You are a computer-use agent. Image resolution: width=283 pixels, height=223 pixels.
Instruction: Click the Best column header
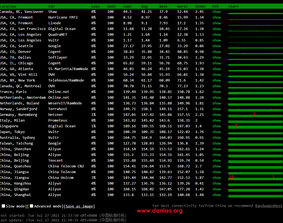(x=163, y=7)
